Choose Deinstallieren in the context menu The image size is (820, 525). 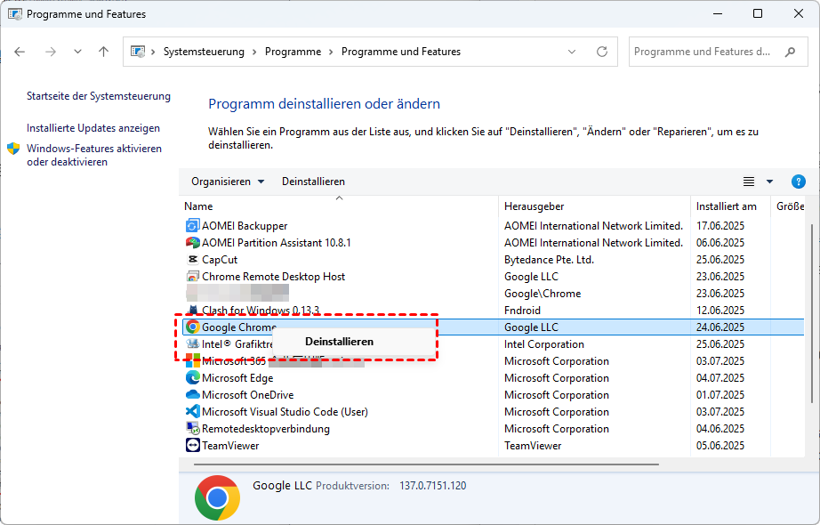[x=339, y=341]
